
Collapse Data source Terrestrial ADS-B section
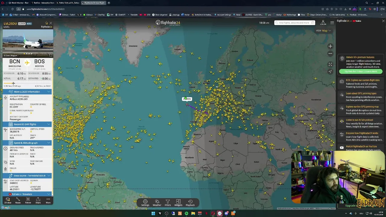[27, 175]
